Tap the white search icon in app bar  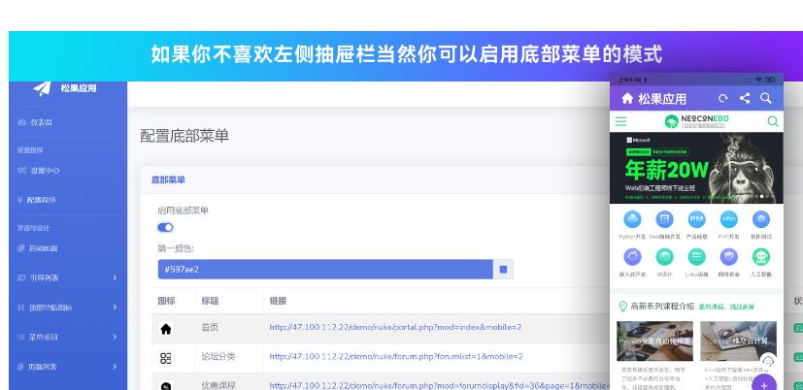(766, 98)
